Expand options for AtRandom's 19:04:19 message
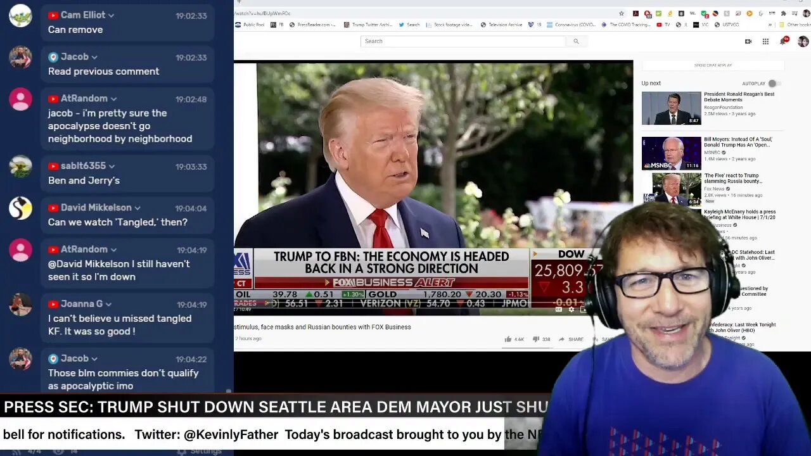 (113, 250)
